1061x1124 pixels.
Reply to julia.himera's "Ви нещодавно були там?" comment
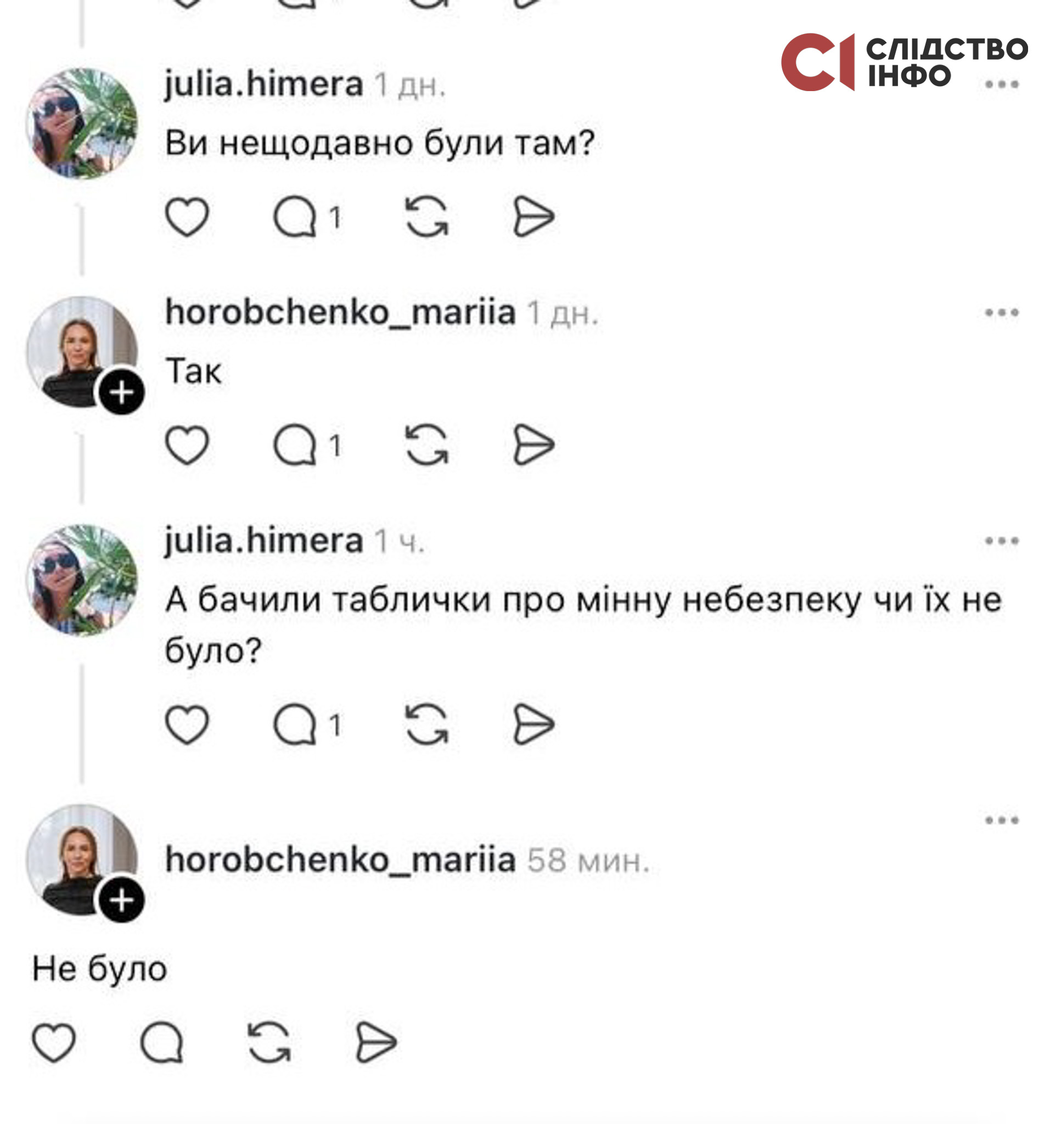tap(295, 217)
